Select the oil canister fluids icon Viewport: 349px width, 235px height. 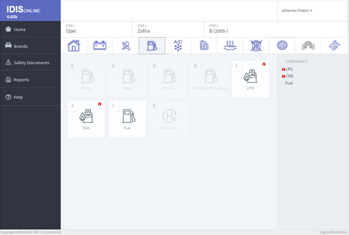(x=204, y=45)
